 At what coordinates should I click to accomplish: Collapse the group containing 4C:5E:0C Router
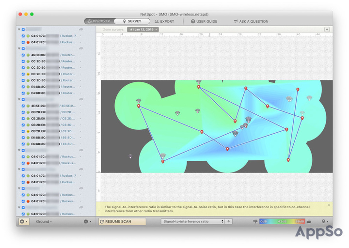[x=19, y=48]
